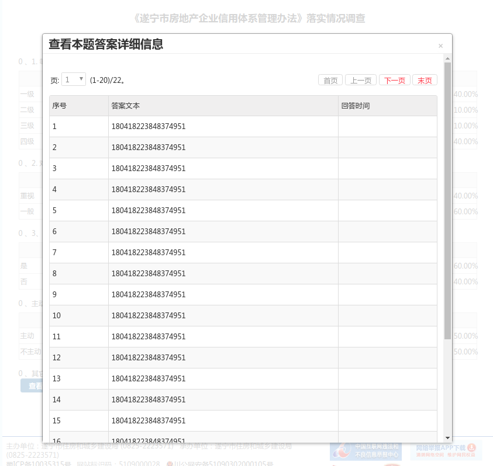The width and height of the screenshot is (493, 466).
Task: Click the internet illegal information report center banner
Action: [366, 451]
